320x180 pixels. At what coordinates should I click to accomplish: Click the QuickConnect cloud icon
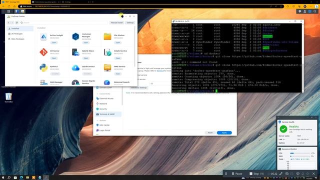click(75, 68)
